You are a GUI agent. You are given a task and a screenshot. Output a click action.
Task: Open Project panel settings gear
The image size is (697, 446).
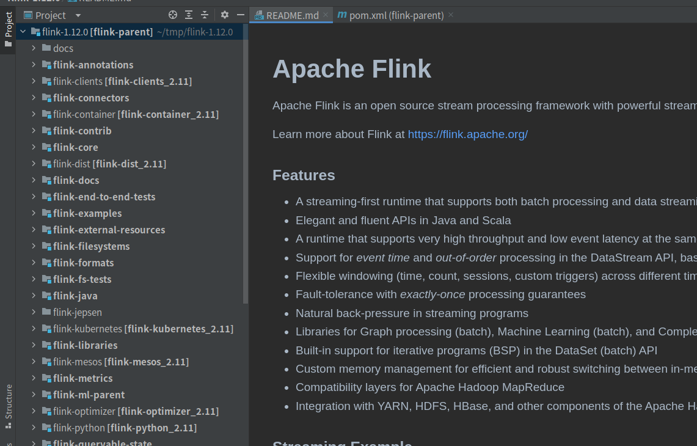coord(225,15)
